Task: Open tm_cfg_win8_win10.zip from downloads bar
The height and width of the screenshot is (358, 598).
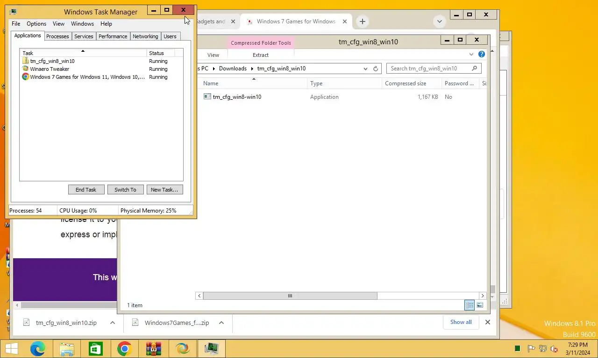Action: pos(66,323)
